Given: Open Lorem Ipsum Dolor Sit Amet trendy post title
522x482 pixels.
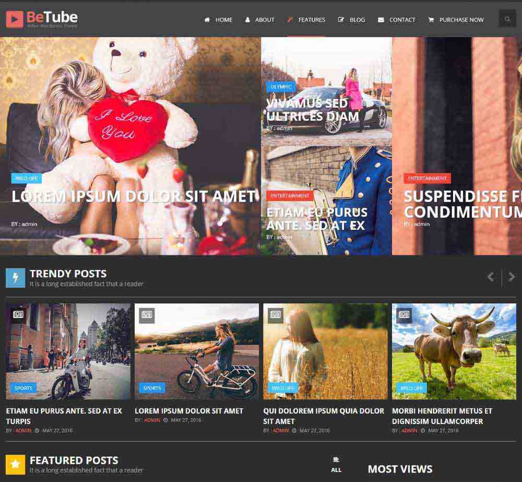Looking at the screenshot, I should point(189,411).
